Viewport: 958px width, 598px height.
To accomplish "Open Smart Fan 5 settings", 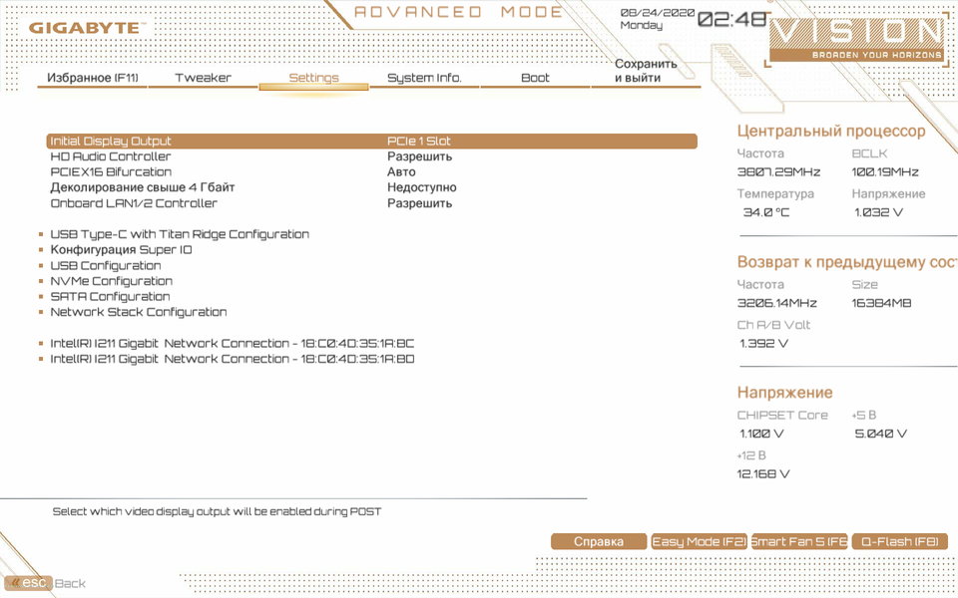I will 799,542.
